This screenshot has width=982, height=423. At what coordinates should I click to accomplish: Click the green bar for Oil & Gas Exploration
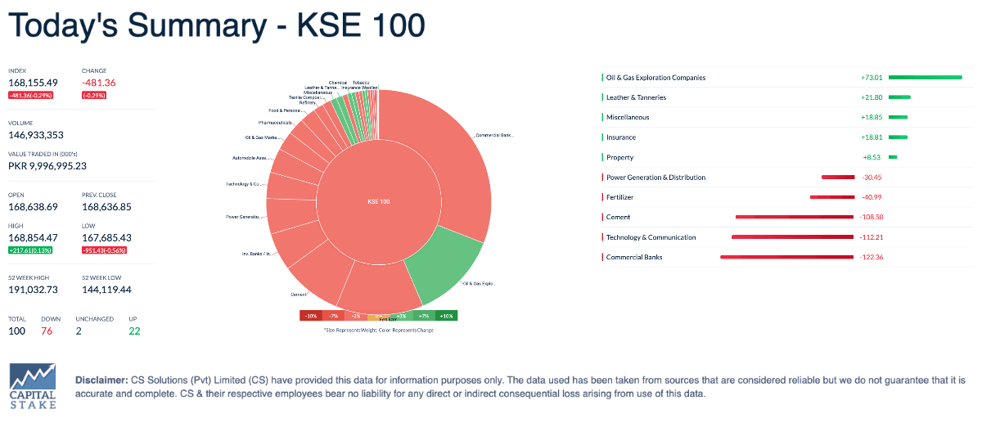(x=926, y=78)
